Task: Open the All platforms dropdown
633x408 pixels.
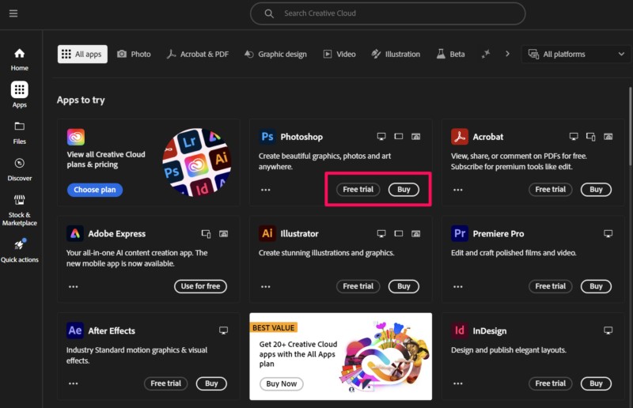Action: 575,54
